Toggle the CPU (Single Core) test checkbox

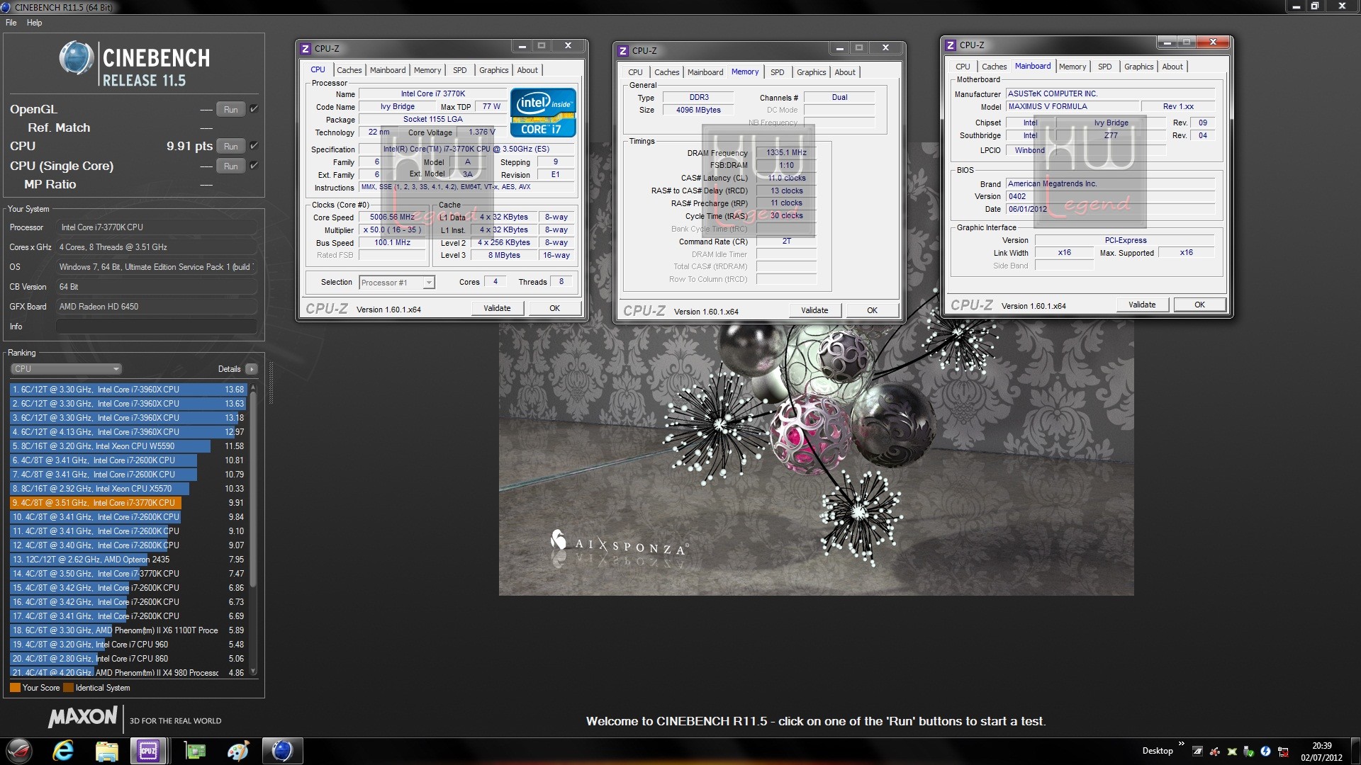254,166
